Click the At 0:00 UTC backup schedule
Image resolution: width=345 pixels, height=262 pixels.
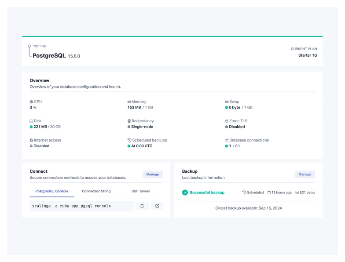point(142,146)
